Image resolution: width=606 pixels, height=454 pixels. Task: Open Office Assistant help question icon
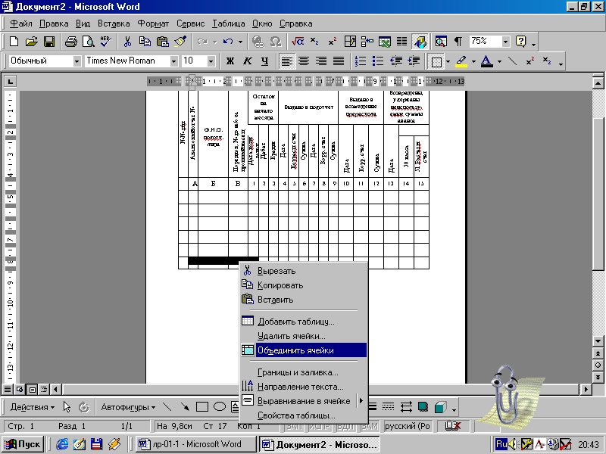[520, 42]
